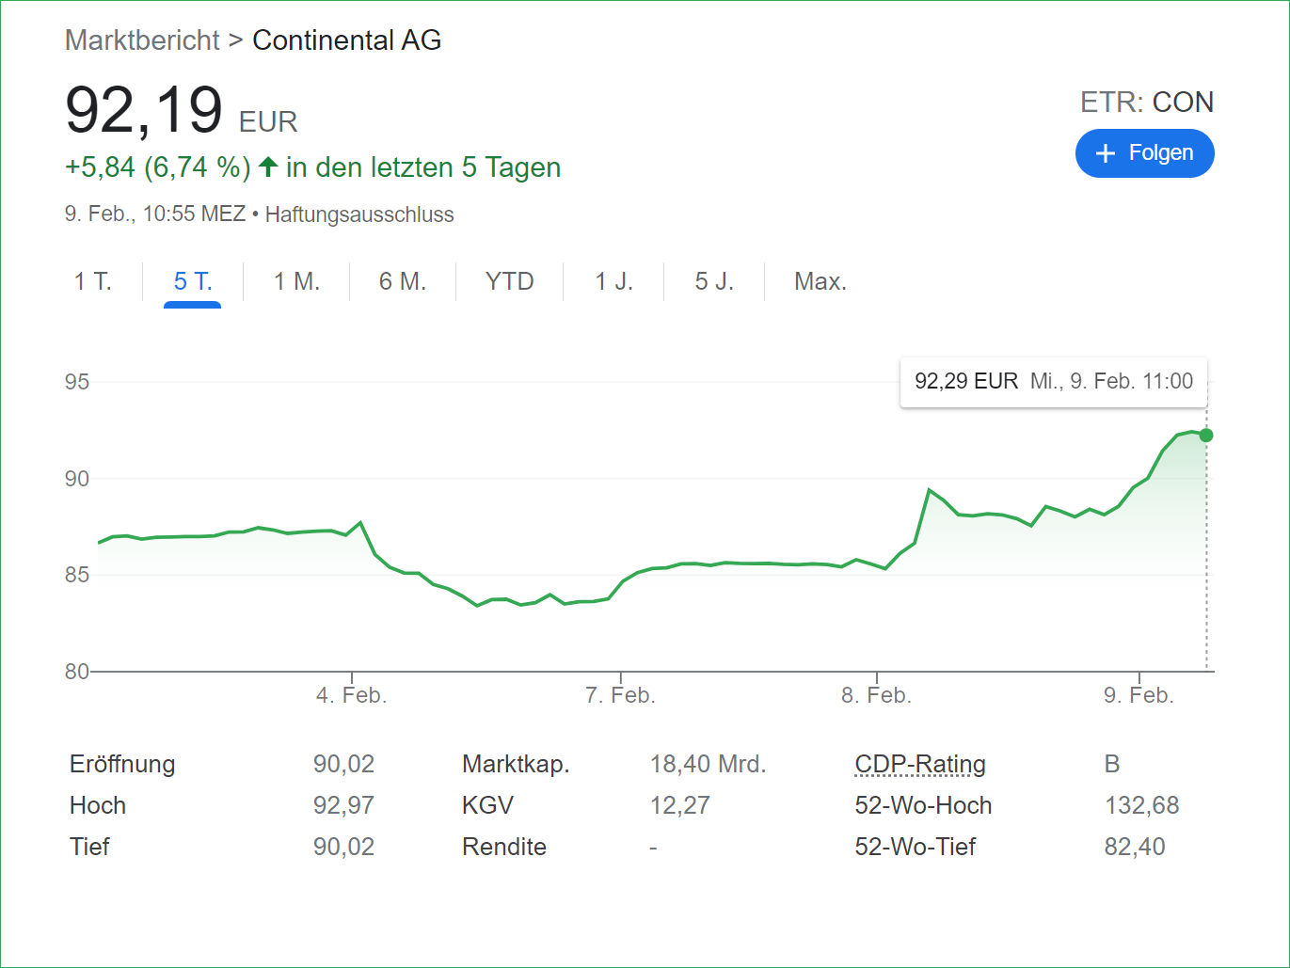Click the green data point on chart

(x=1206, y=436)
